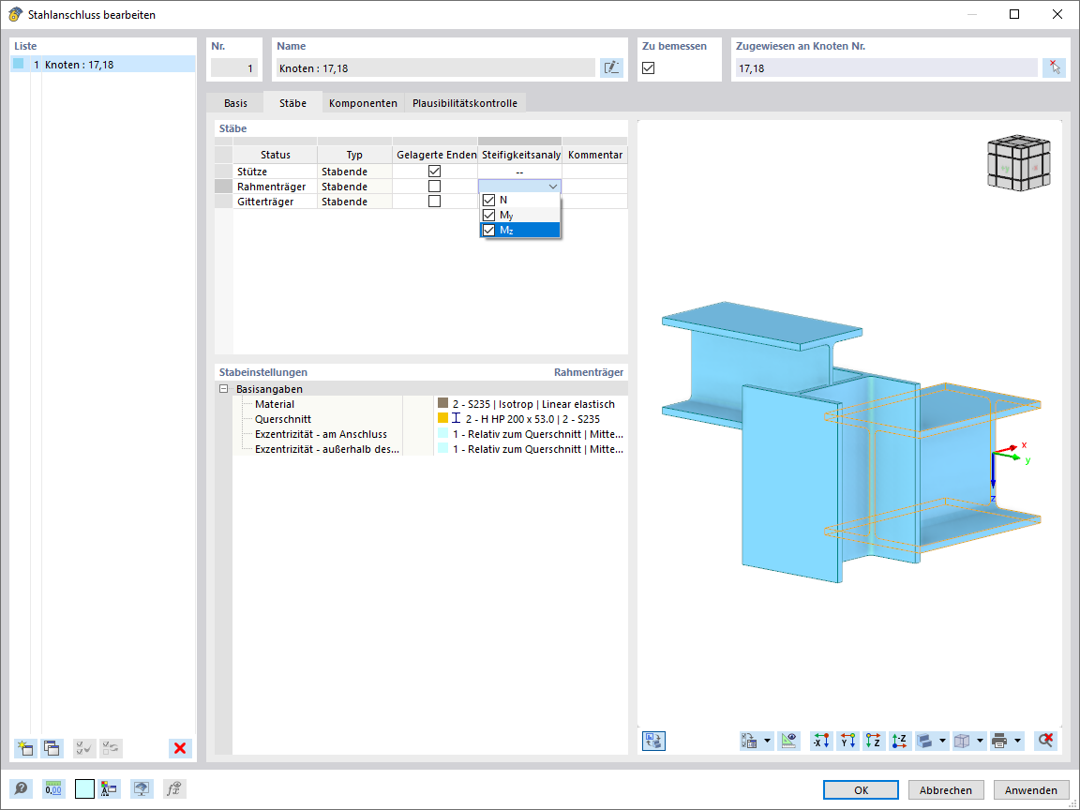Click the Kommentar column header

pos(595,155)
